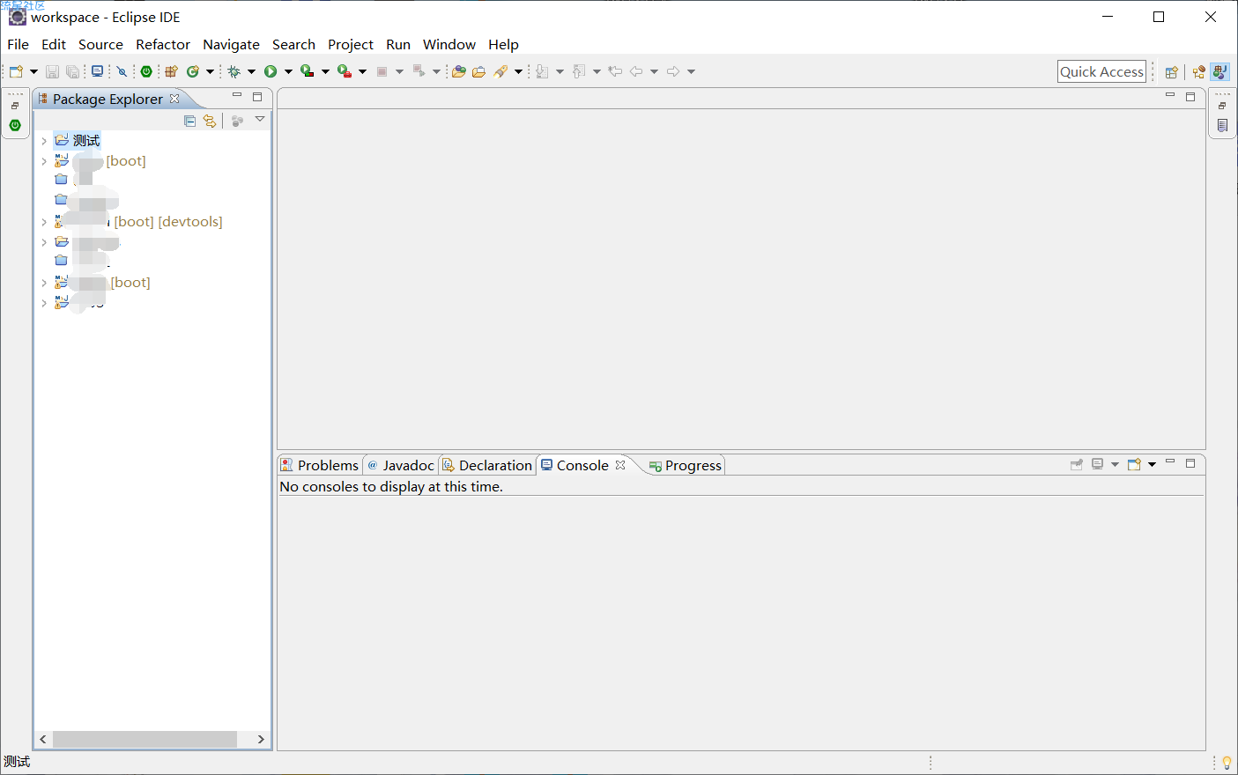
Task: Select the highlighted active perspective button
Action: pos(1220,72)
